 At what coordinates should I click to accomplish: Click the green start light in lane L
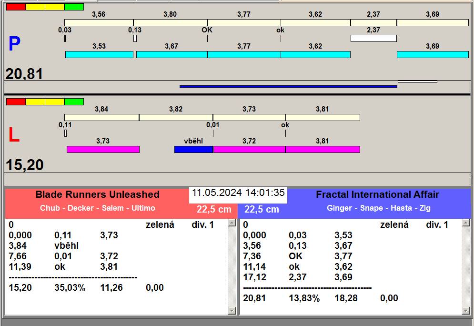pos(74,102)
